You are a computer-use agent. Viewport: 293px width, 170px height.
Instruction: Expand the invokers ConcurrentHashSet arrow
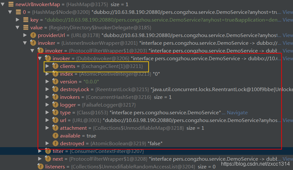point(47,97)
